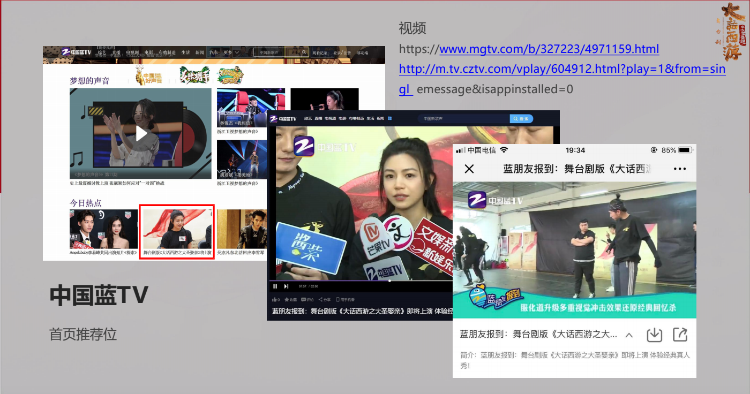This screenshot has width=750, height=394.
Task: Open 直播 in player page navigation
Action: tap(318, 118)
